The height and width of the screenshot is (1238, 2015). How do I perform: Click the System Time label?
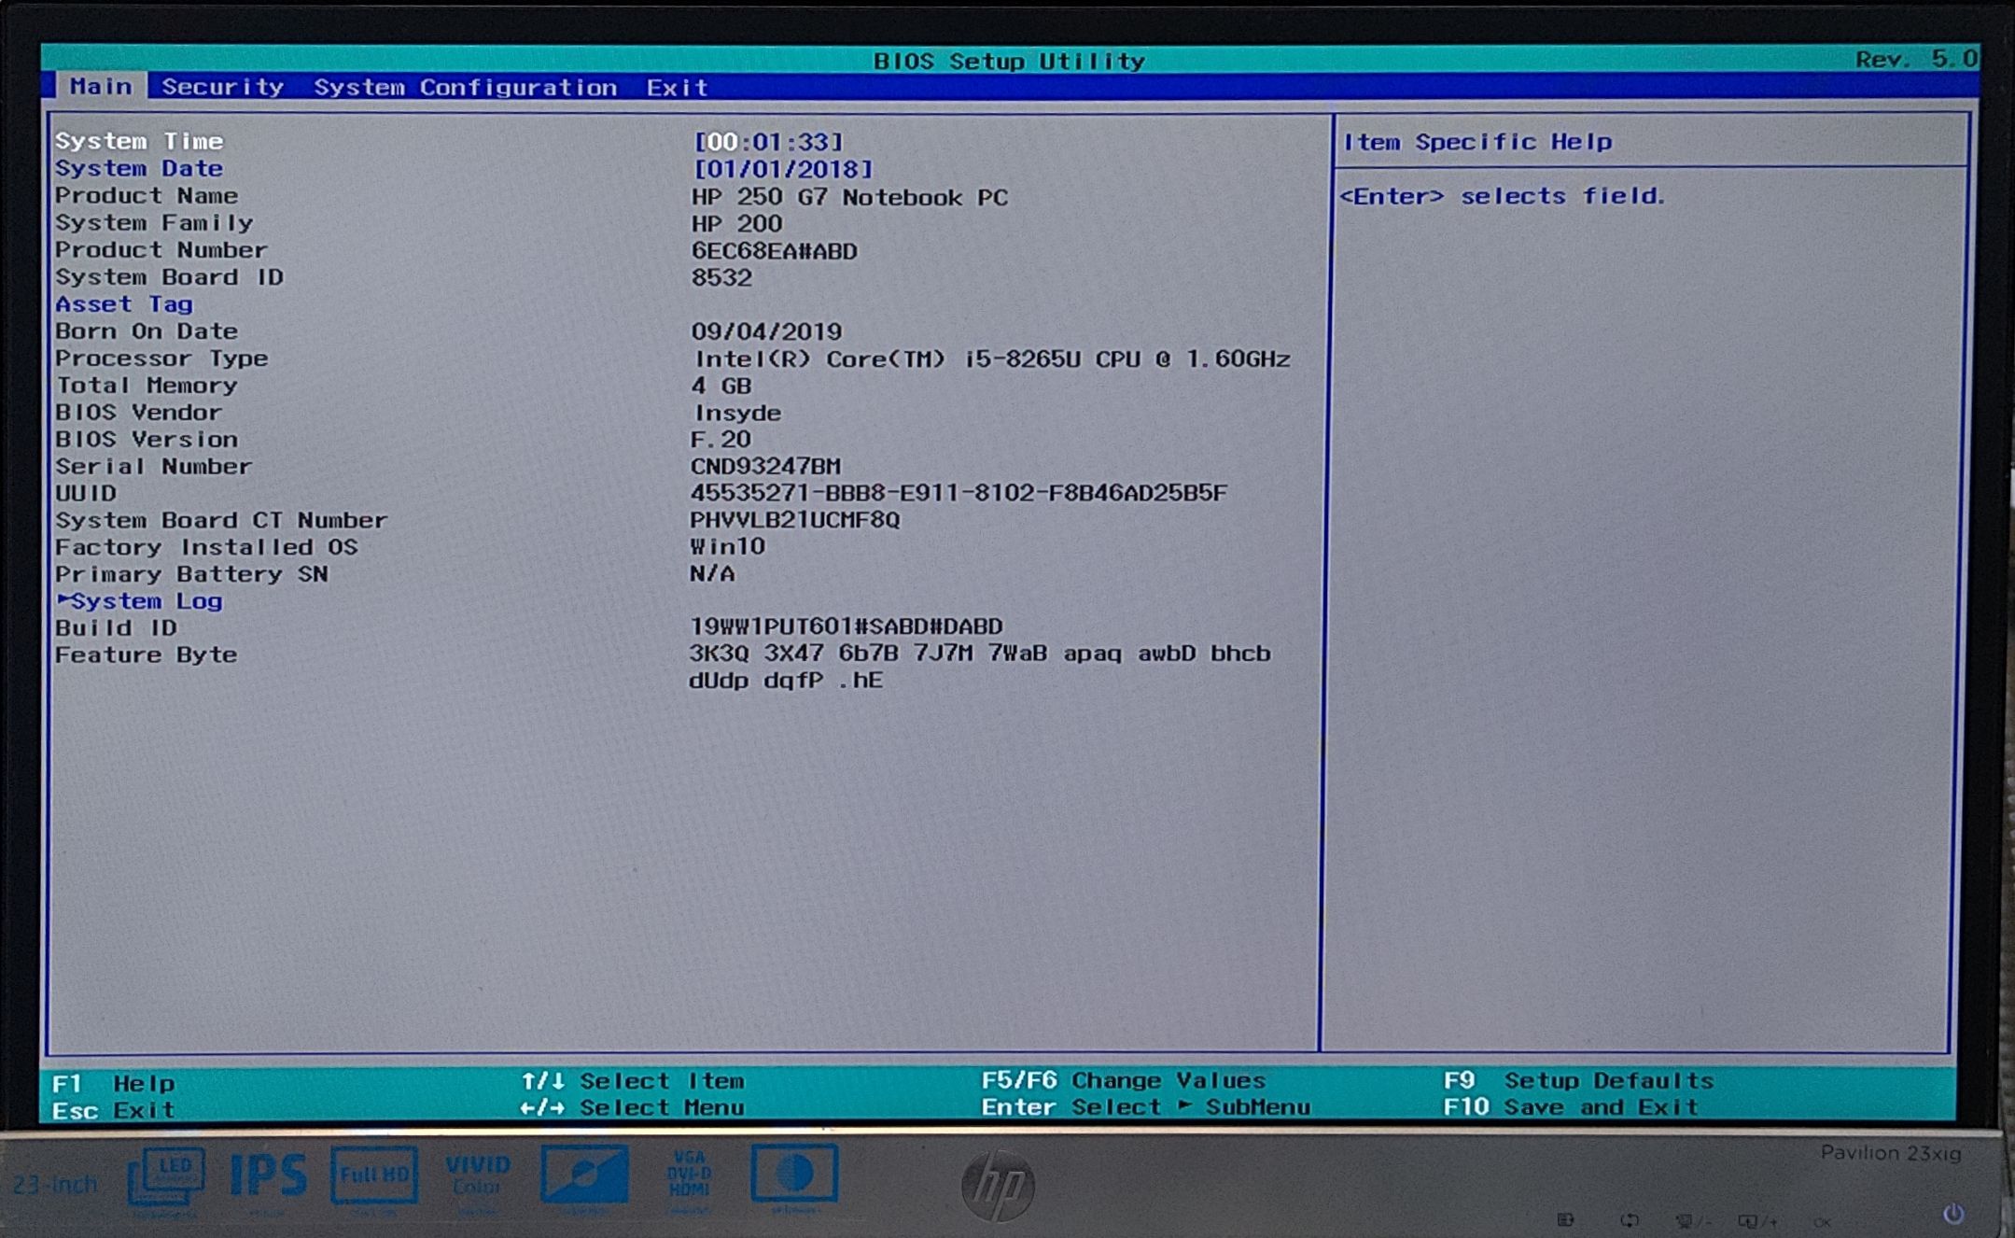click(x=139, y=141)
